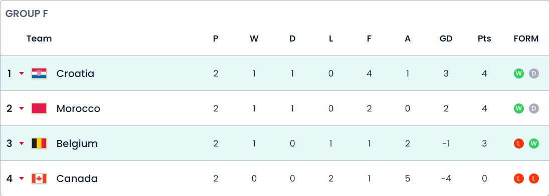The width and height of the screenshot is (549, 196).
Task: Click Belgium's red L form badge
Action: 519,143
